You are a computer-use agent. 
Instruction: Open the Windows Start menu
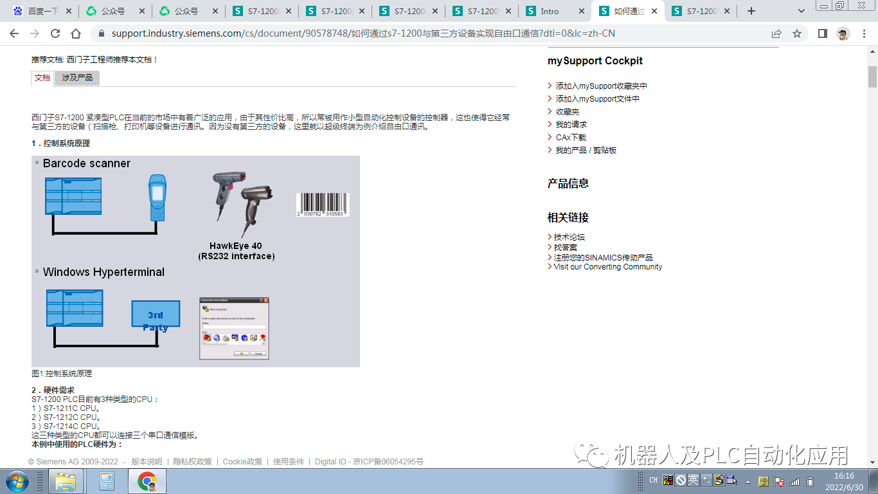[x=17, y=481]
